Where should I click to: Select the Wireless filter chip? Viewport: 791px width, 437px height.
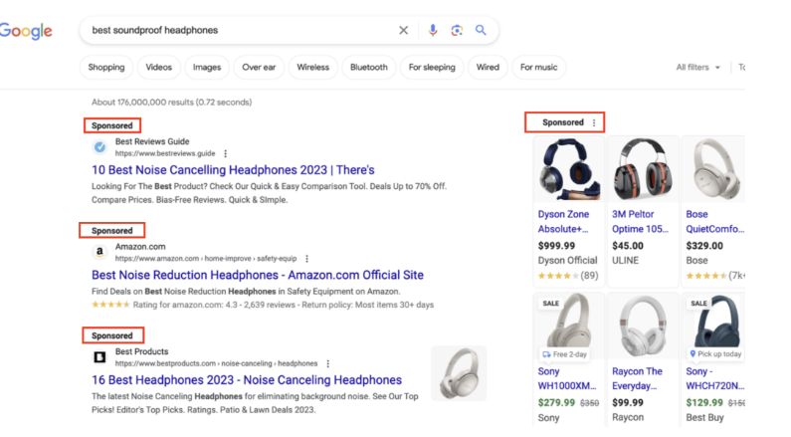click(x=312, y=67)
